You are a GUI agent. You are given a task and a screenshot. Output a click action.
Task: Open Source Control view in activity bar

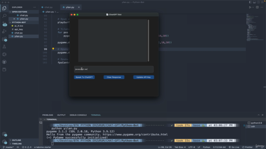[4, 24]
